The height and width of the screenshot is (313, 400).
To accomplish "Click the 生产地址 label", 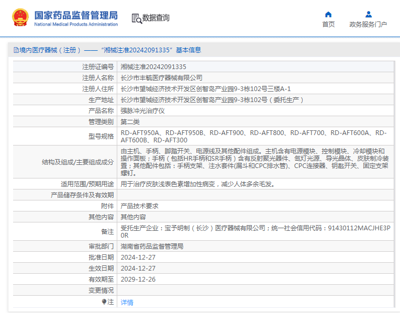I will [101, 100].
